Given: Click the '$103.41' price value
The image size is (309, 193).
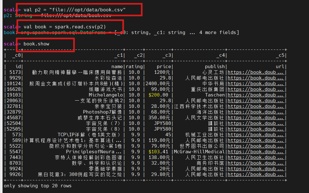Looking at the screenshot, I should (x=158, y=152).
